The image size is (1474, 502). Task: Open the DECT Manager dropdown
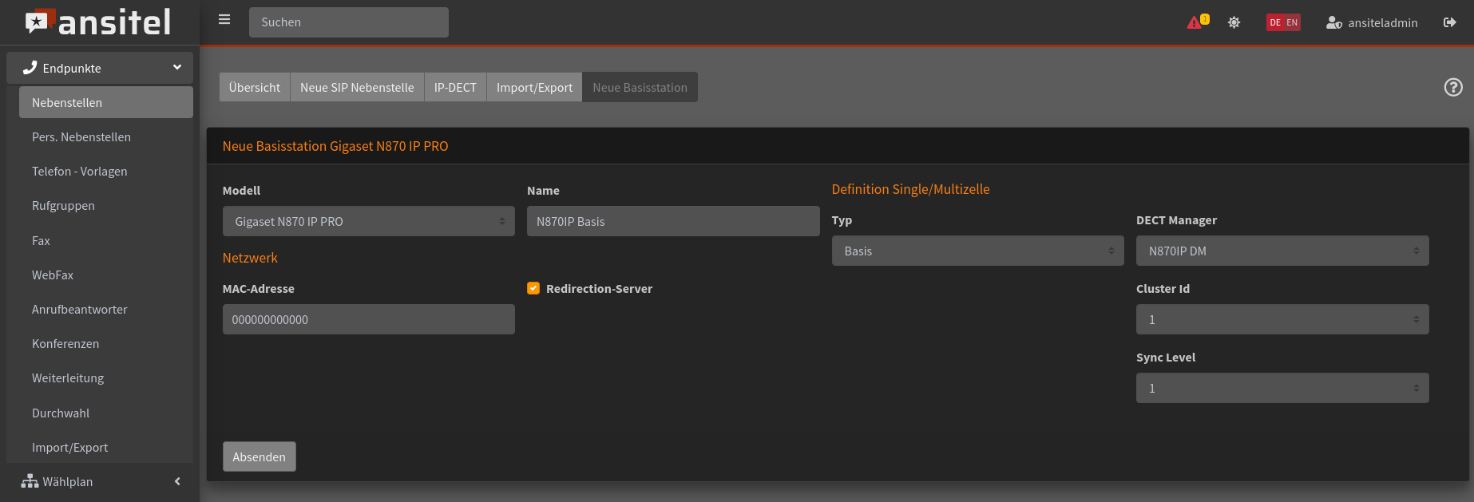click(1282, 251)
